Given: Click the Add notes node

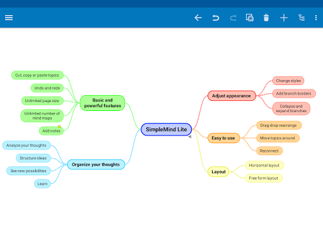Looking at the screenshot, I should point(51,130).
